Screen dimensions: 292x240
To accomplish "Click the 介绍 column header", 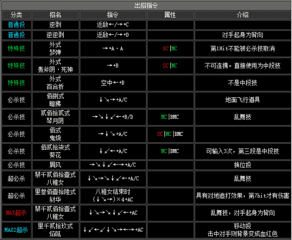I will coord(242,15).
